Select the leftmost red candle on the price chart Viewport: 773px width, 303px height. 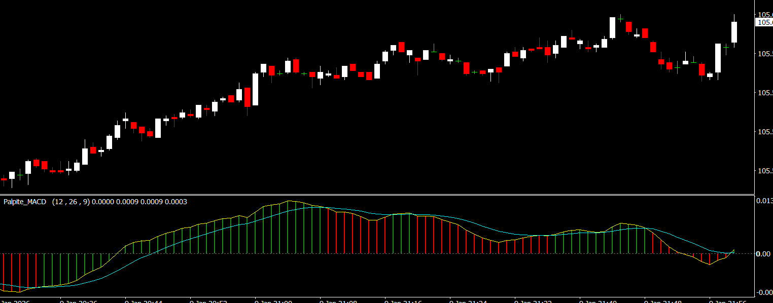[4, 179]
